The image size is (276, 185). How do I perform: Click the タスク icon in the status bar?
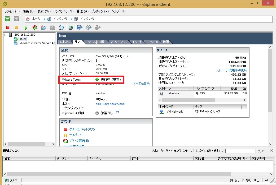[x=7, y=180]
